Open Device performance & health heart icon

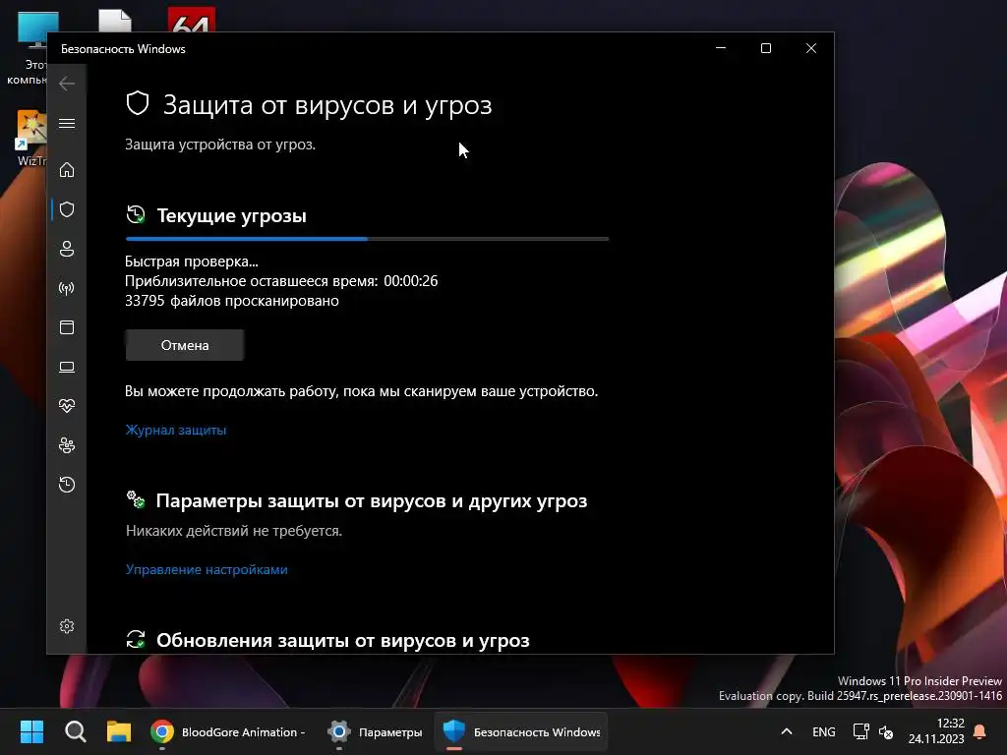coord(67,406)
